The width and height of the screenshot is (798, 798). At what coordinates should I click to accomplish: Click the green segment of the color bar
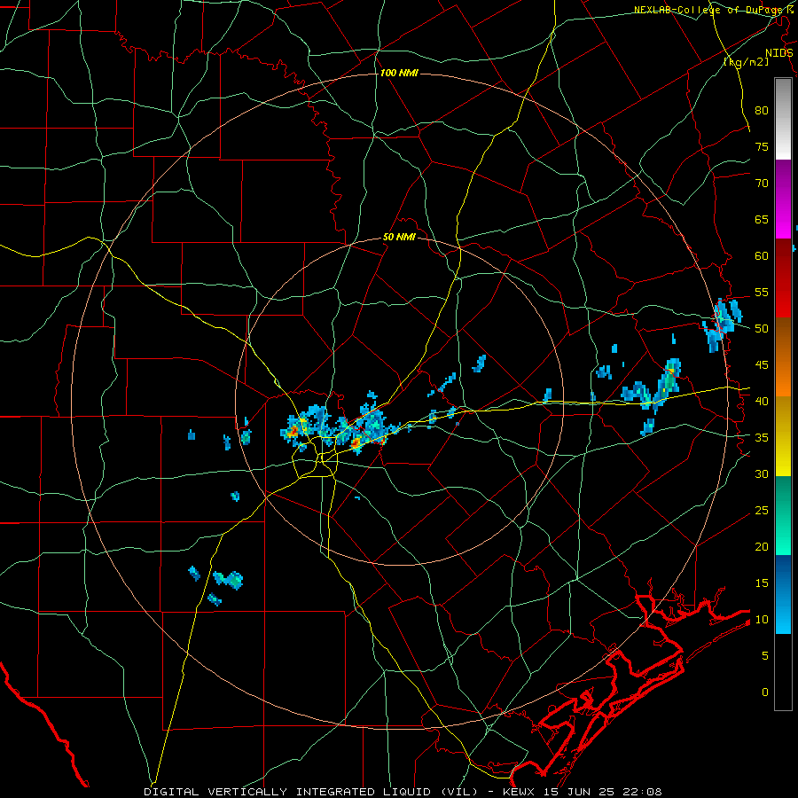click(x=783, y=515)
